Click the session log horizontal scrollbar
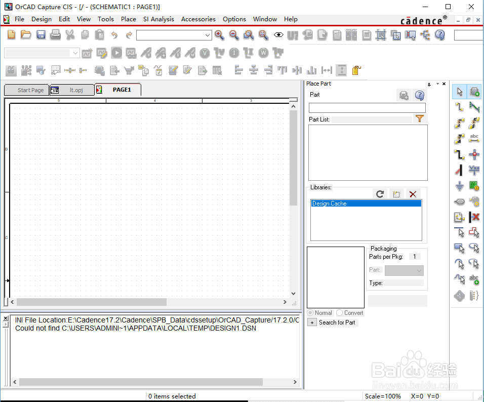This screenshot has height=402, width=484. pos(141,382)
